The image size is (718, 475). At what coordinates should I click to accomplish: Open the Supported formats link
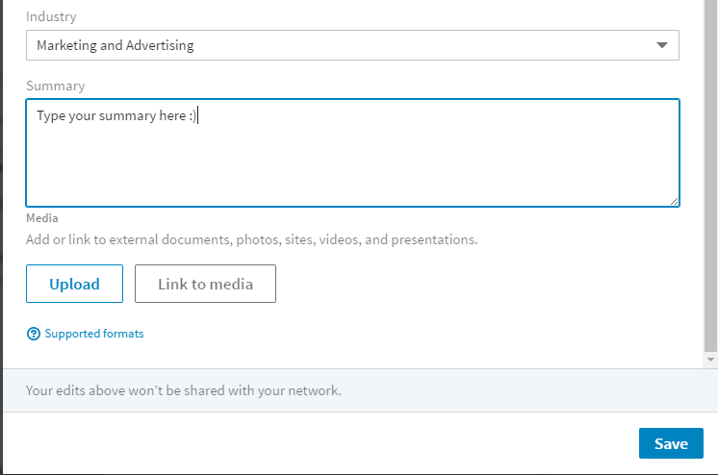[94, 334]
